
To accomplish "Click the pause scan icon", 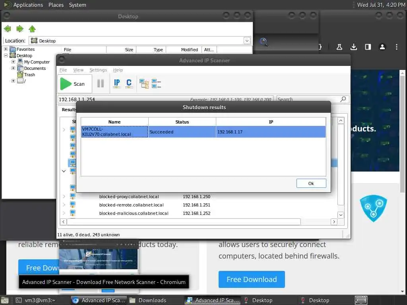I will [x=101, y=83].
